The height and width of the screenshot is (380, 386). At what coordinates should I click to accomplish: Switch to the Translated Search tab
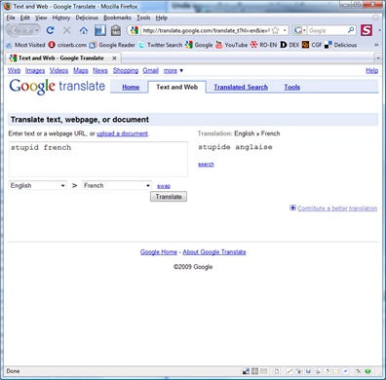tap(241, 87)
